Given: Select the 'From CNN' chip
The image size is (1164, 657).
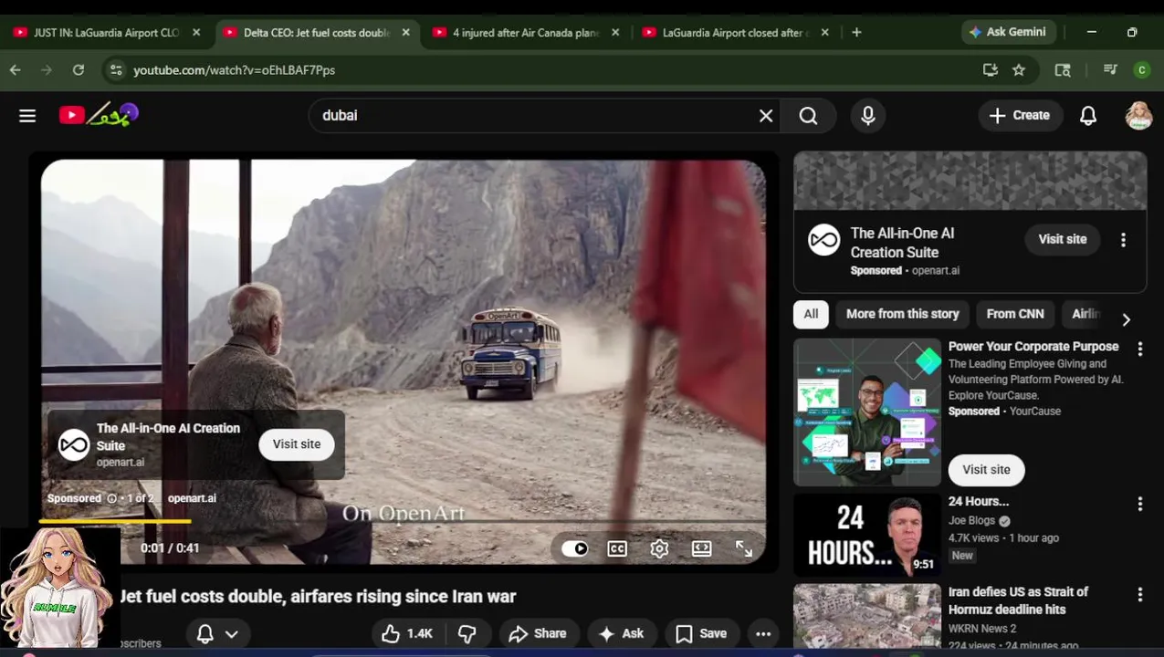Looking at the screenshot, I should click(1015, 314).
